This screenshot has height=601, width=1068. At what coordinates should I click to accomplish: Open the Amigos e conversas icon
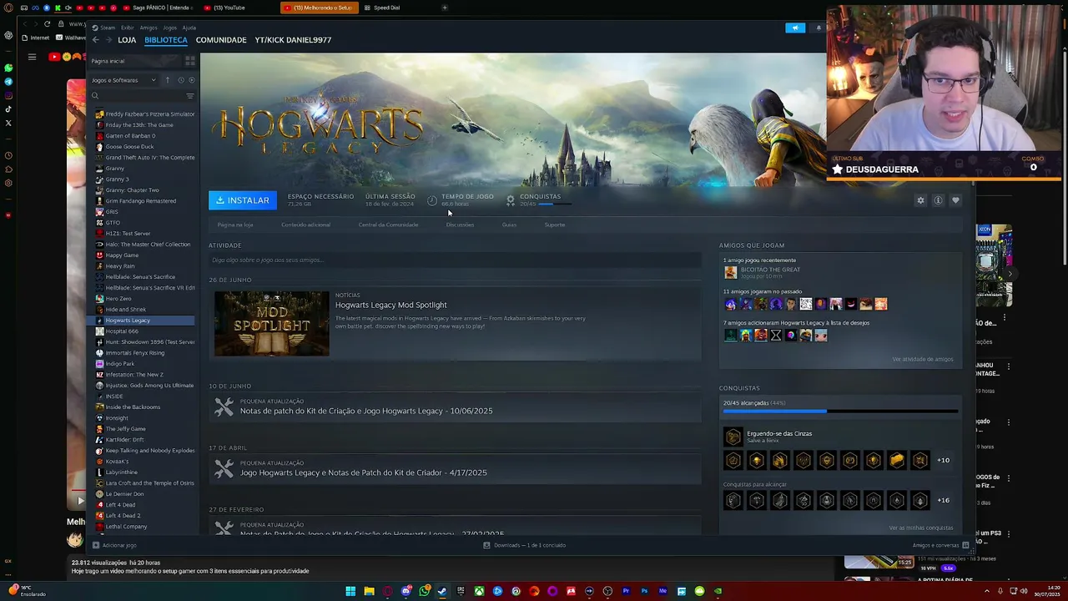pos(965,545)
